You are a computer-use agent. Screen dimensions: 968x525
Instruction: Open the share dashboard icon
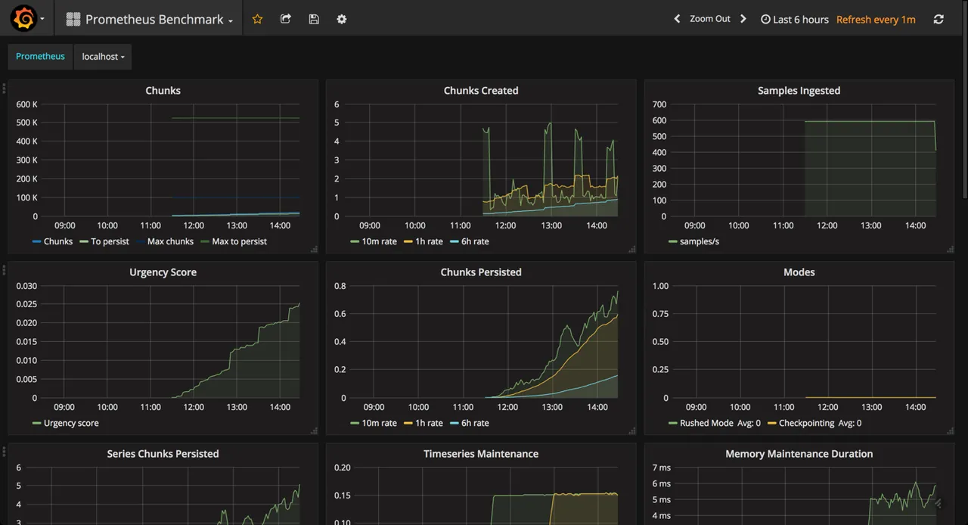[285, 19]
